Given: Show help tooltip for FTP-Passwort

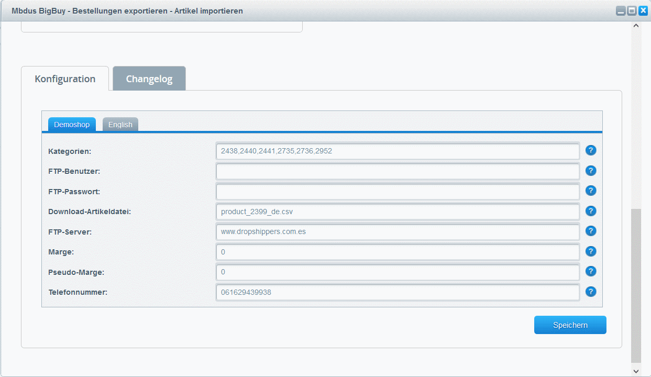Looking at the screenshot, I should 591,191.
